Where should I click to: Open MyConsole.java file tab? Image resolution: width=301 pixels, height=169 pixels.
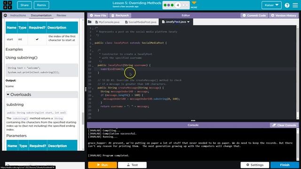click(107, 22)
